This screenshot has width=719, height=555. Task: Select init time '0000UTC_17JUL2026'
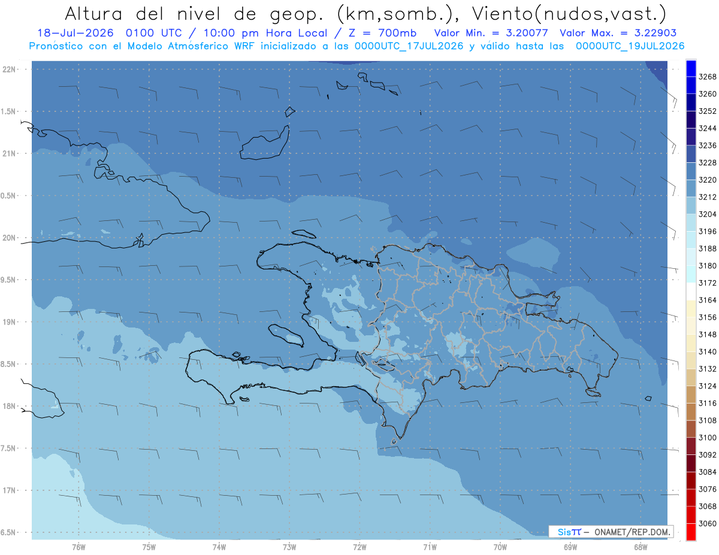409,46
